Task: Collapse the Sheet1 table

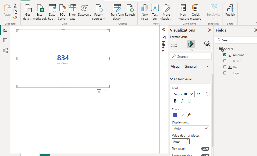Action: (217, 49)
